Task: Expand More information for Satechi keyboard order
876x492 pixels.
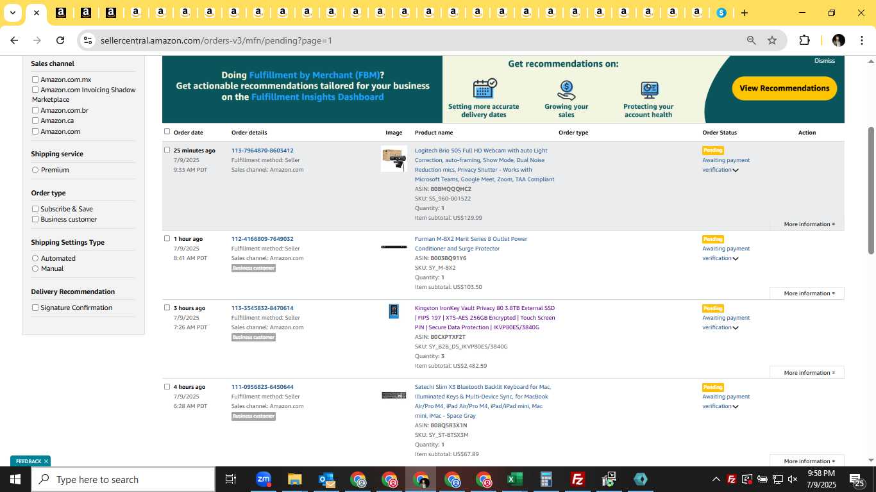Action: [807, 461]
